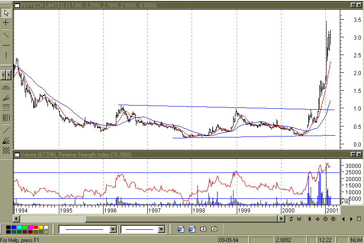This screenshot has height=243, width=364.
Task: Click the first web browser page icon
Action: pyautogui.click(x=181, y=229)
